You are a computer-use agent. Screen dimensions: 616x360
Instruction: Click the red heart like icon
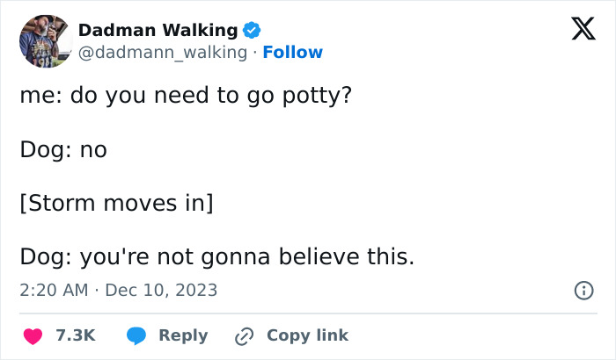click(x=33, y=335)
